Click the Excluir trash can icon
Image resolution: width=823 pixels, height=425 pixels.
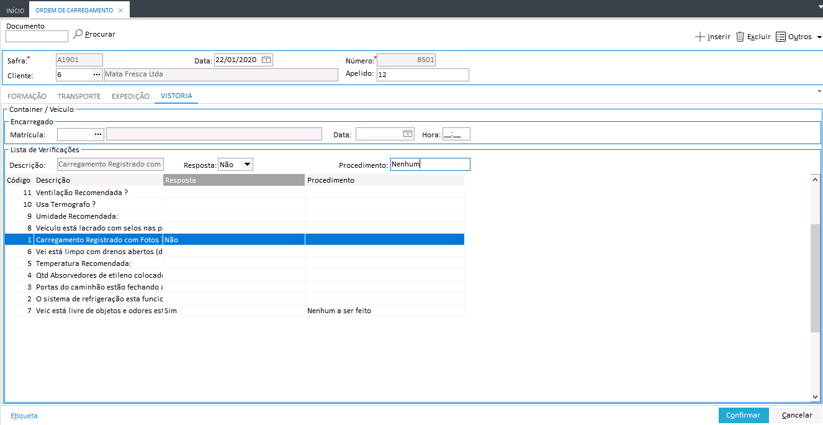point(740,37)
